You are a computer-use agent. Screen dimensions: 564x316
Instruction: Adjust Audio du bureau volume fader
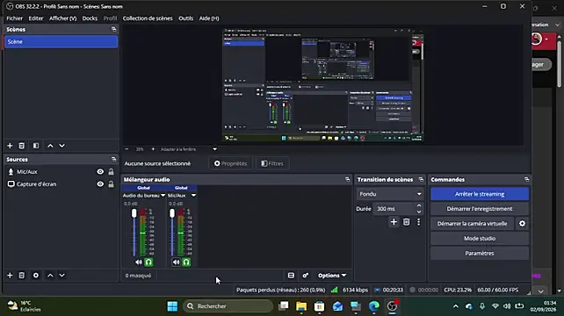tap(134, 213)
